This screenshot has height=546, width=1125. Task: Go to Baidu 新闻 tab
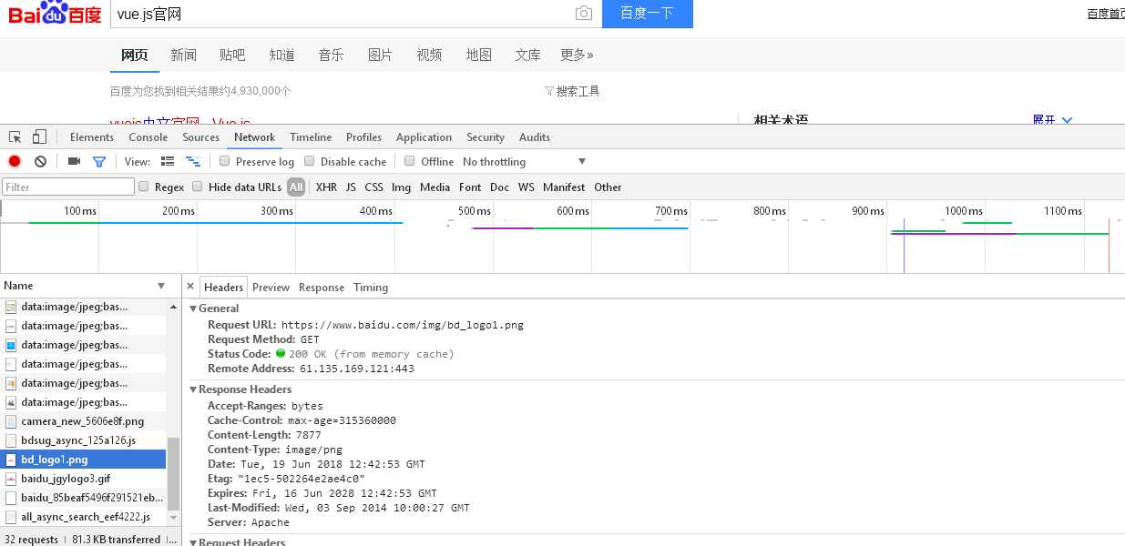183,55
